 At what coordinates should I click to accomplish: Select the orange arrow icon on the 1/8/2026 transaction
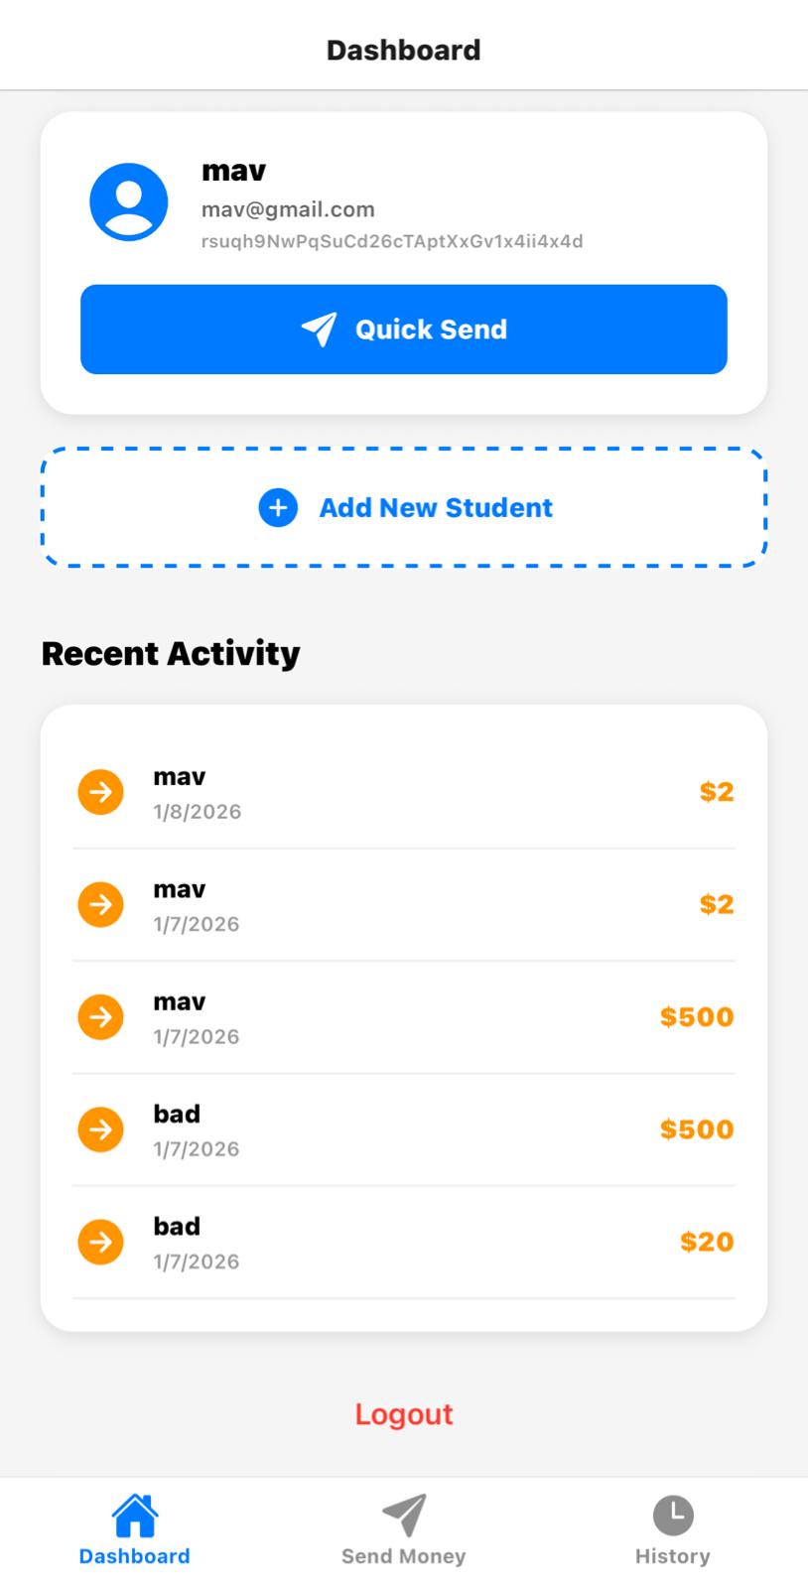click(100, 792)
